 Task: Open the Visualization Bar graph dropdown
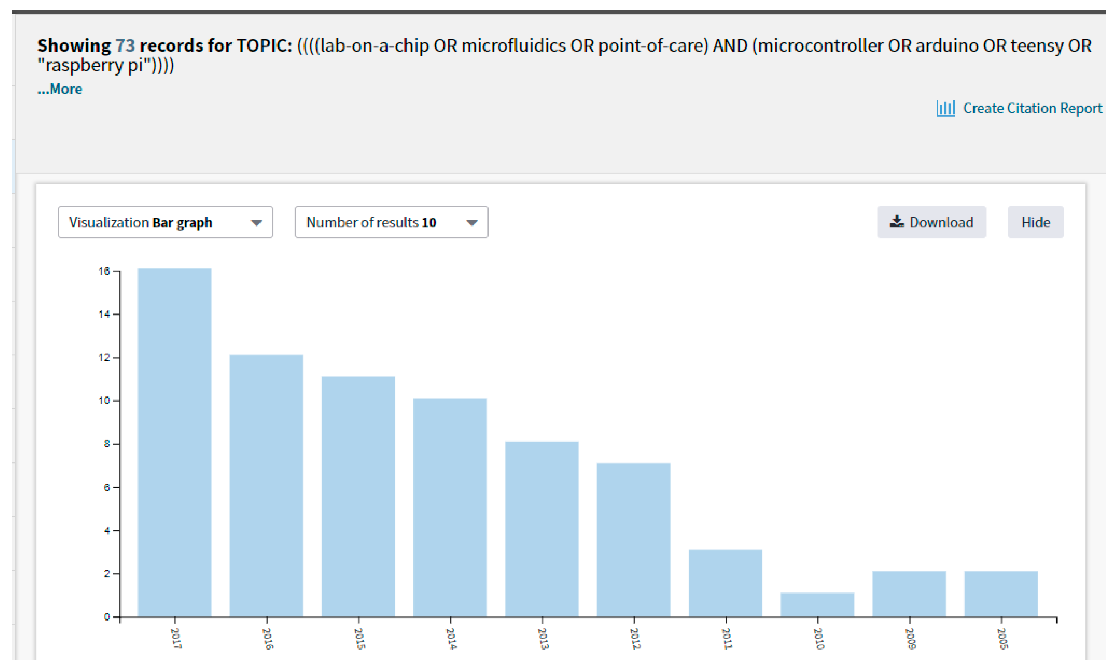[165, 222]
